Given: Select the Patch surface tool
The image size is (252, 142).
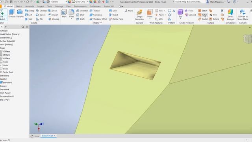Looking at the screenshot, I should tap(203, 15).
